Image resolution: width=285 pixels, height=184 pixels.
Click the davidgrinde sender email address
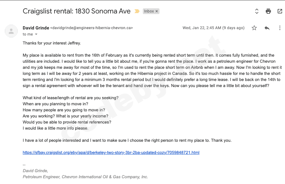pyautogui.click(x=92, y=28)
